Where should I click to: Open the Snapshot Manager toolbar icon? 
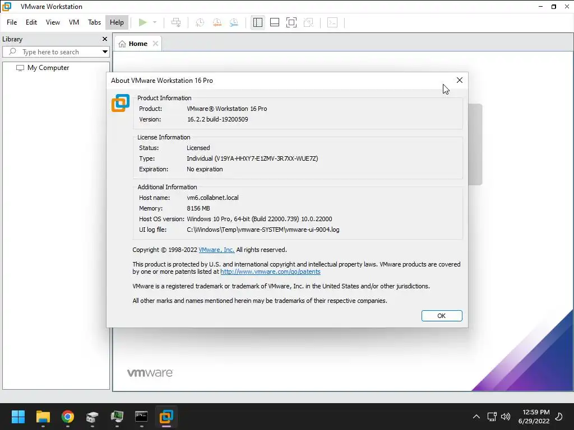pos(234,22)
